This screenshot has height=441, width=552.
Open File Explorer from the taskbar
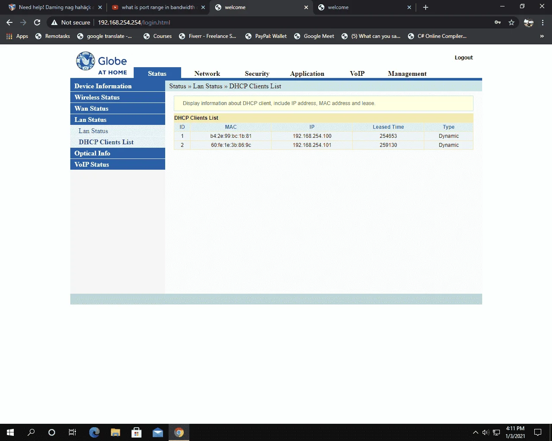(115, 432)
